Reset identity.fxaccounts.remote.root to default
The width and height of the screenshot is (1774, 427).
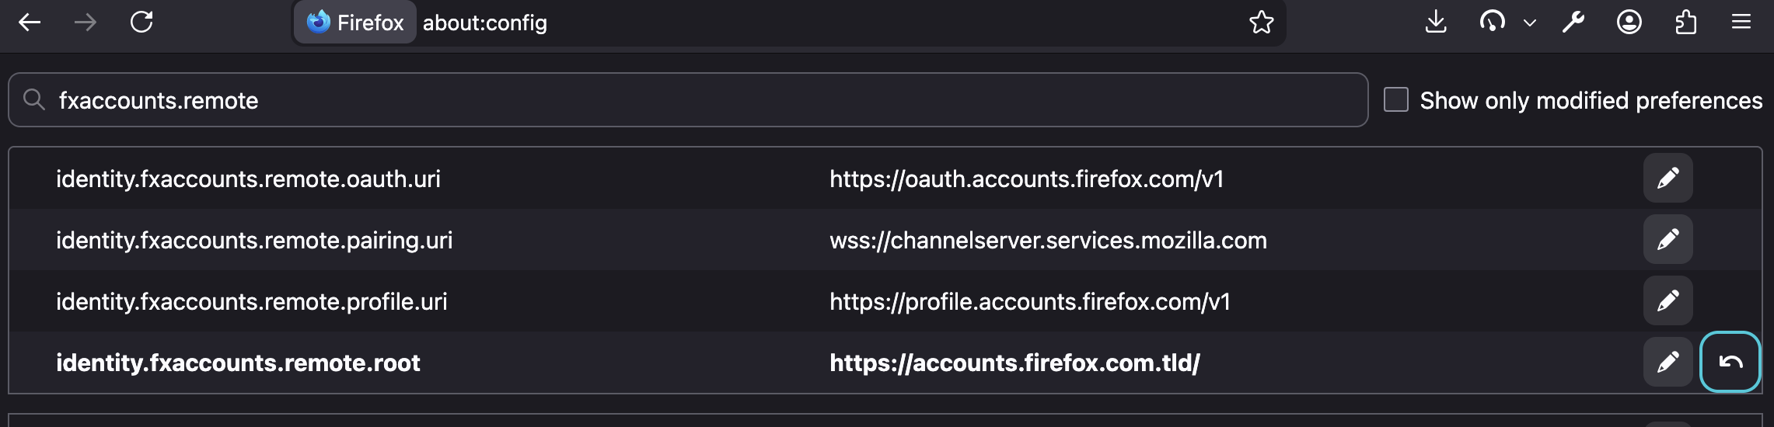[1730, 363]
